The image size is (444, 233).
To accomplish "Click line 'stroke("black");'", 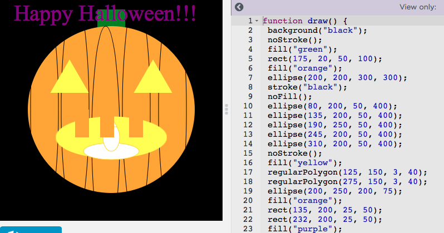I will pos(307,87).
